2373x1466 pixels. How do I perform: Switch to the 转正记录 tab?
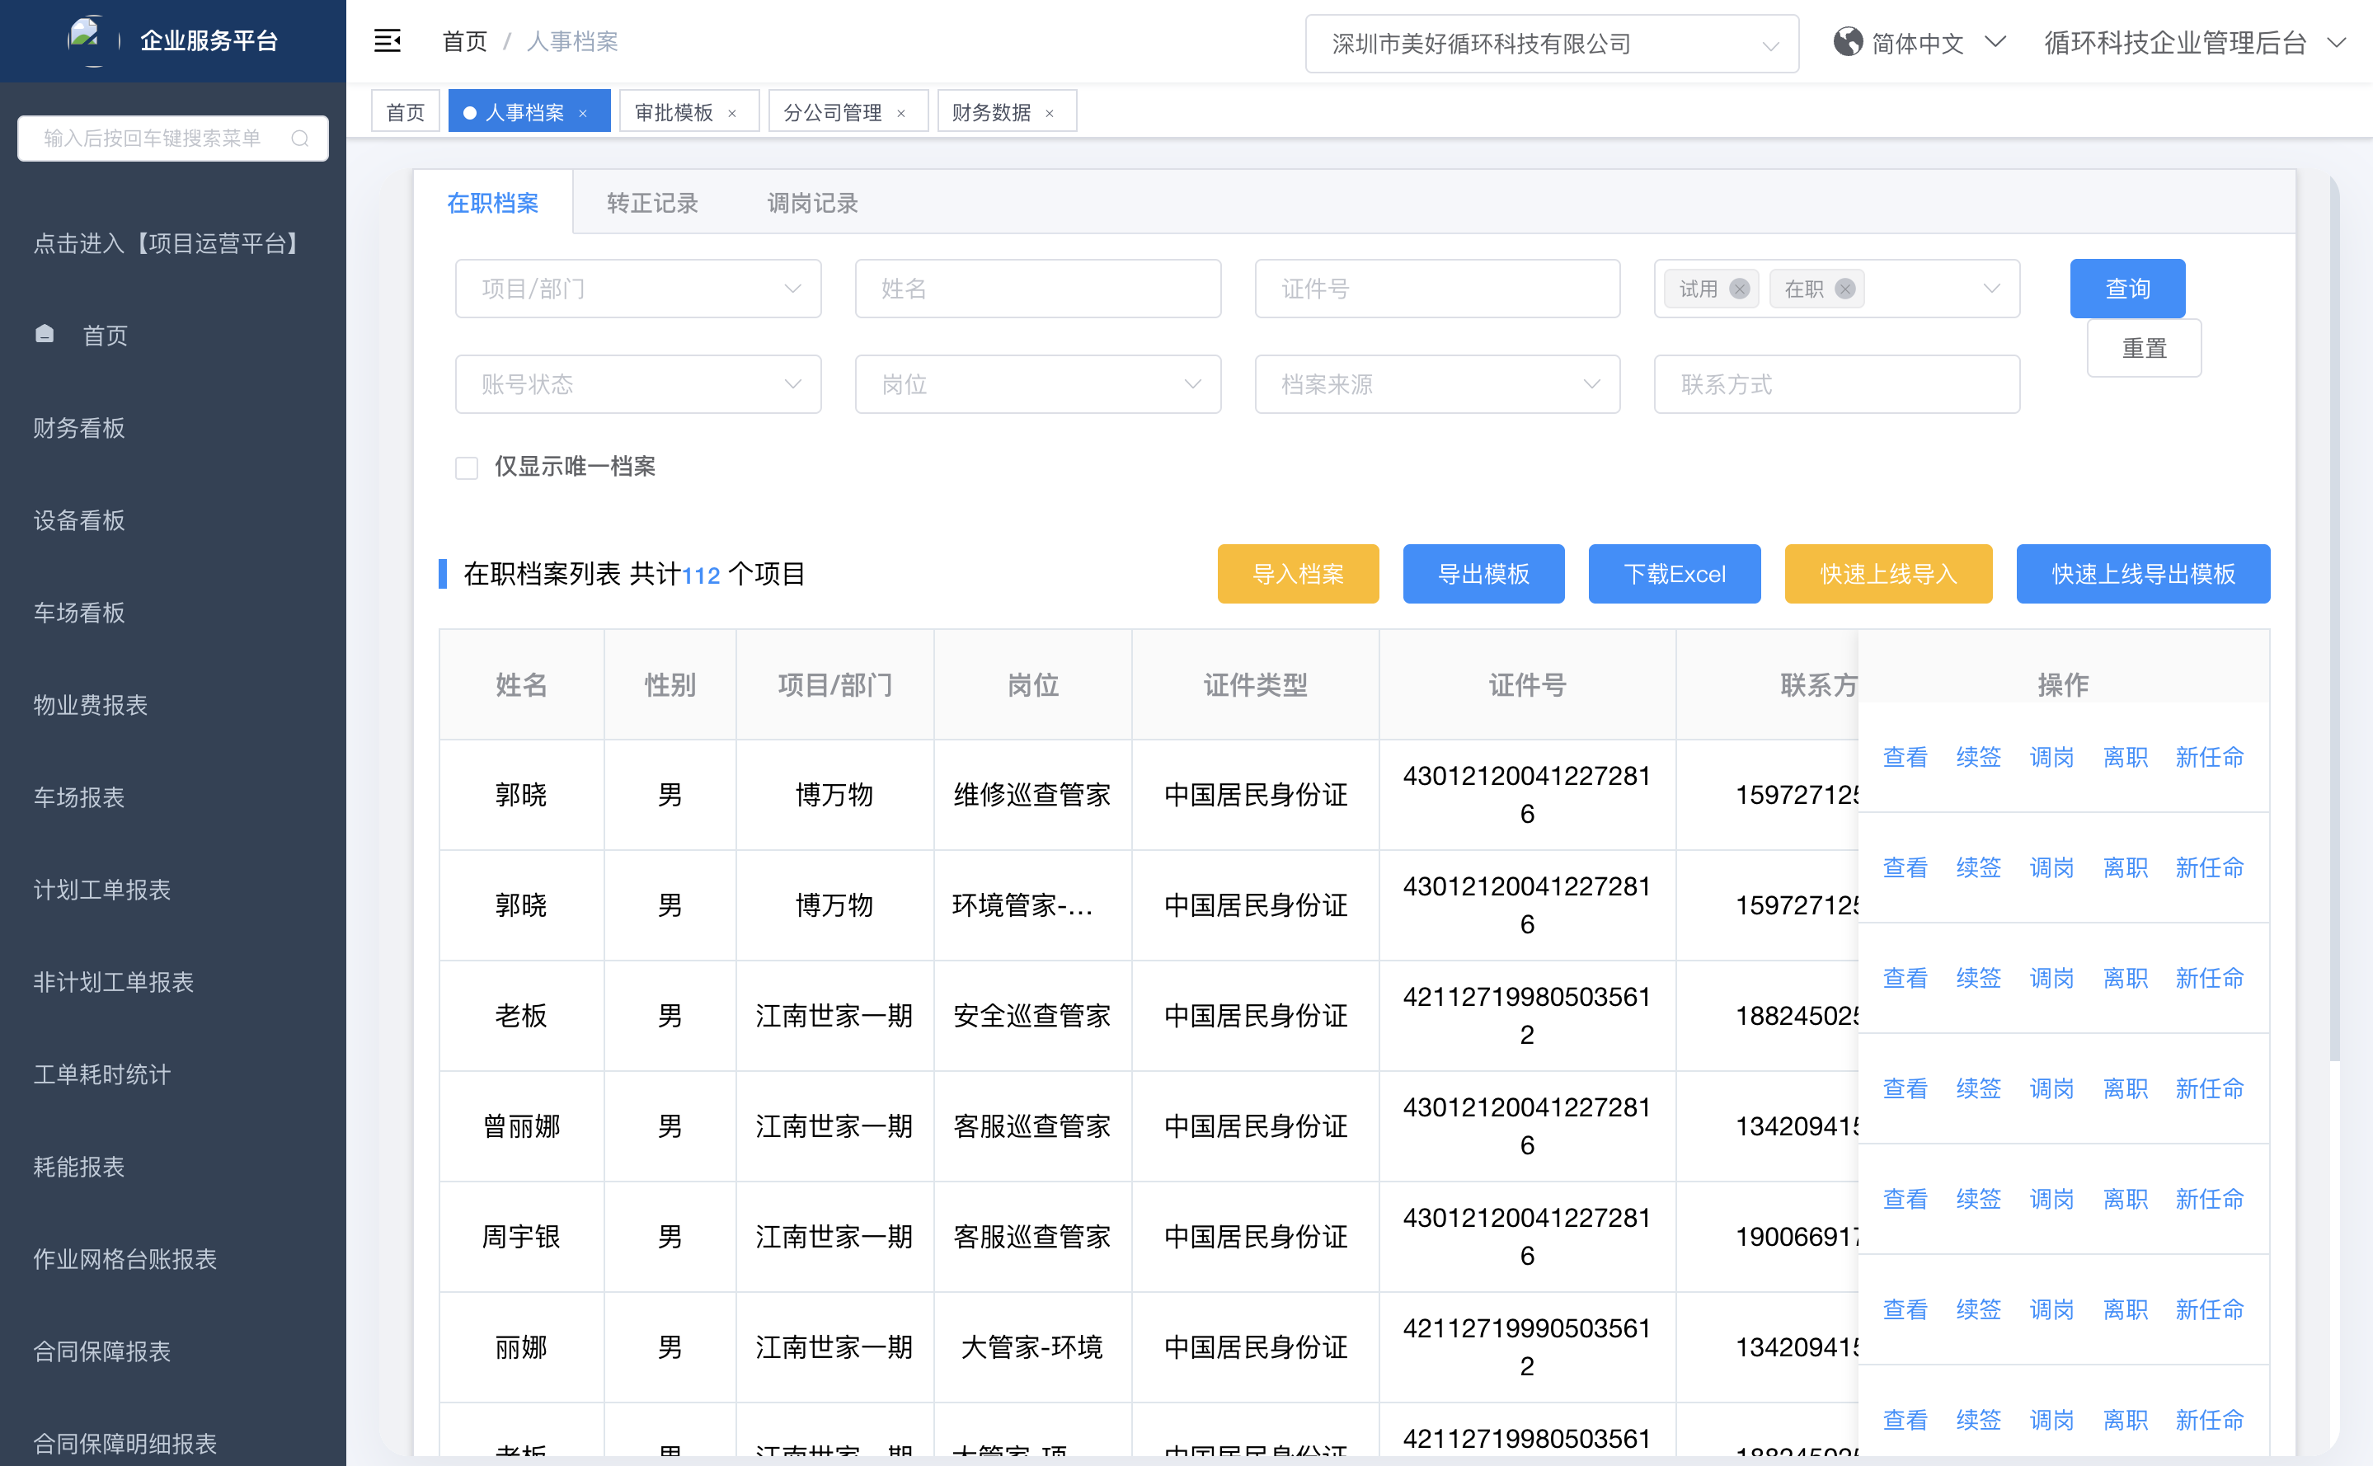click(651, 203)
